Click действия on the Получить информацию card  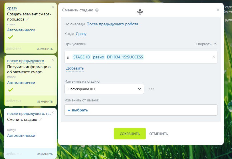[14, 101]
